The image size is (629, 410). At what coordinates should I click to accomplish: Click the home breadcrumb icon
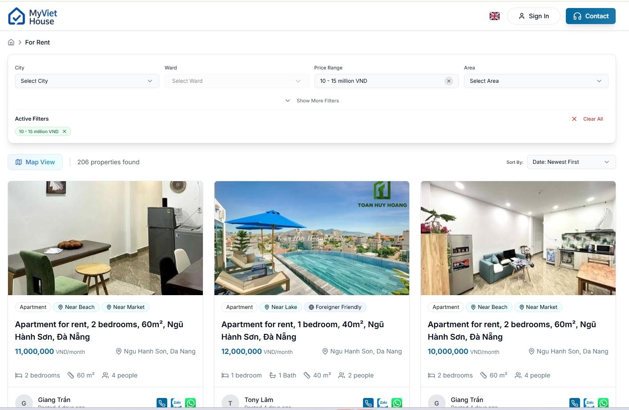(x=11, y=42)
